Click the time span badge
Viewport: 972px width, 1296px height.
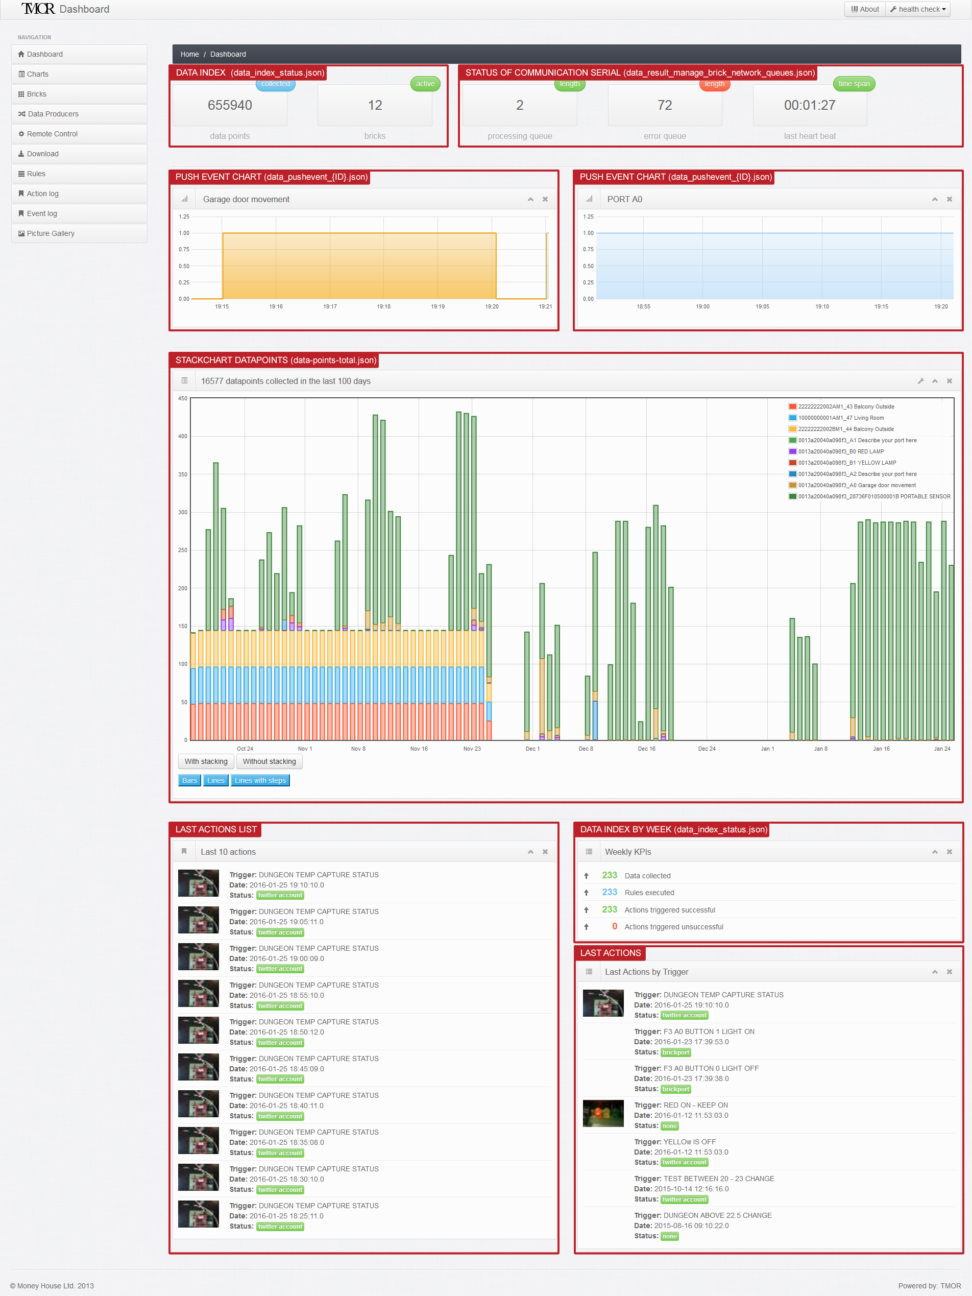point(854,84)
